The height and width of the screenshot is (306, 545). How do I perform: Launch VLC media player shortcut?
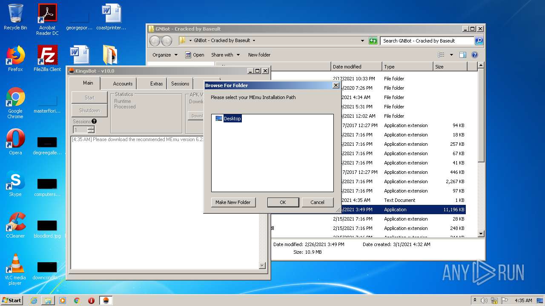15,269
